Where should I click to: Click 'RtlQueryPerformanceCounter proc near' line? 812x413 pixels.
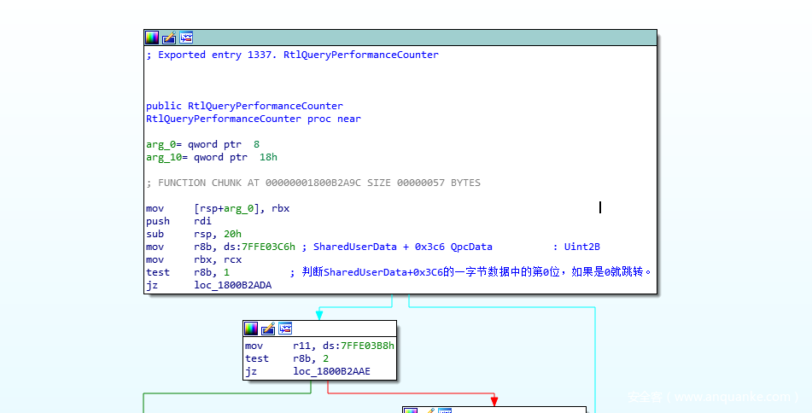coord(254,119)
